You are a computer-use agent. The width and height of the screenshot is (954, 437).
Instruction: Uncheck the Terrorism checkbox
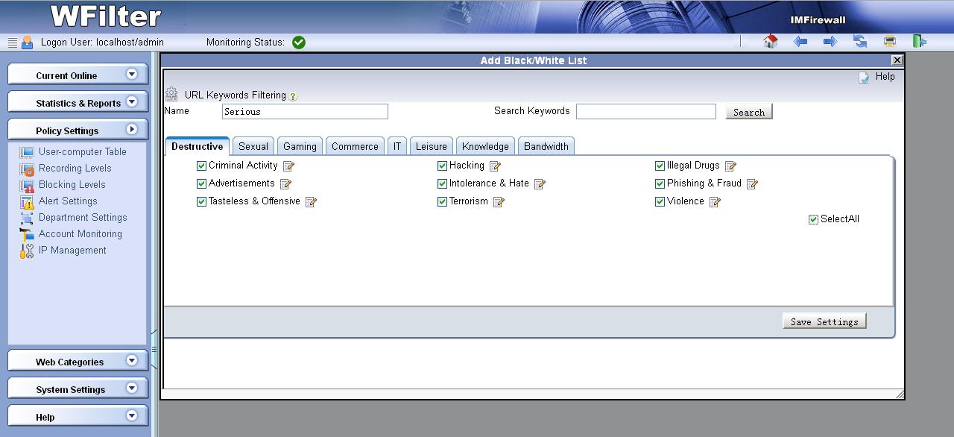click(442, 202)
